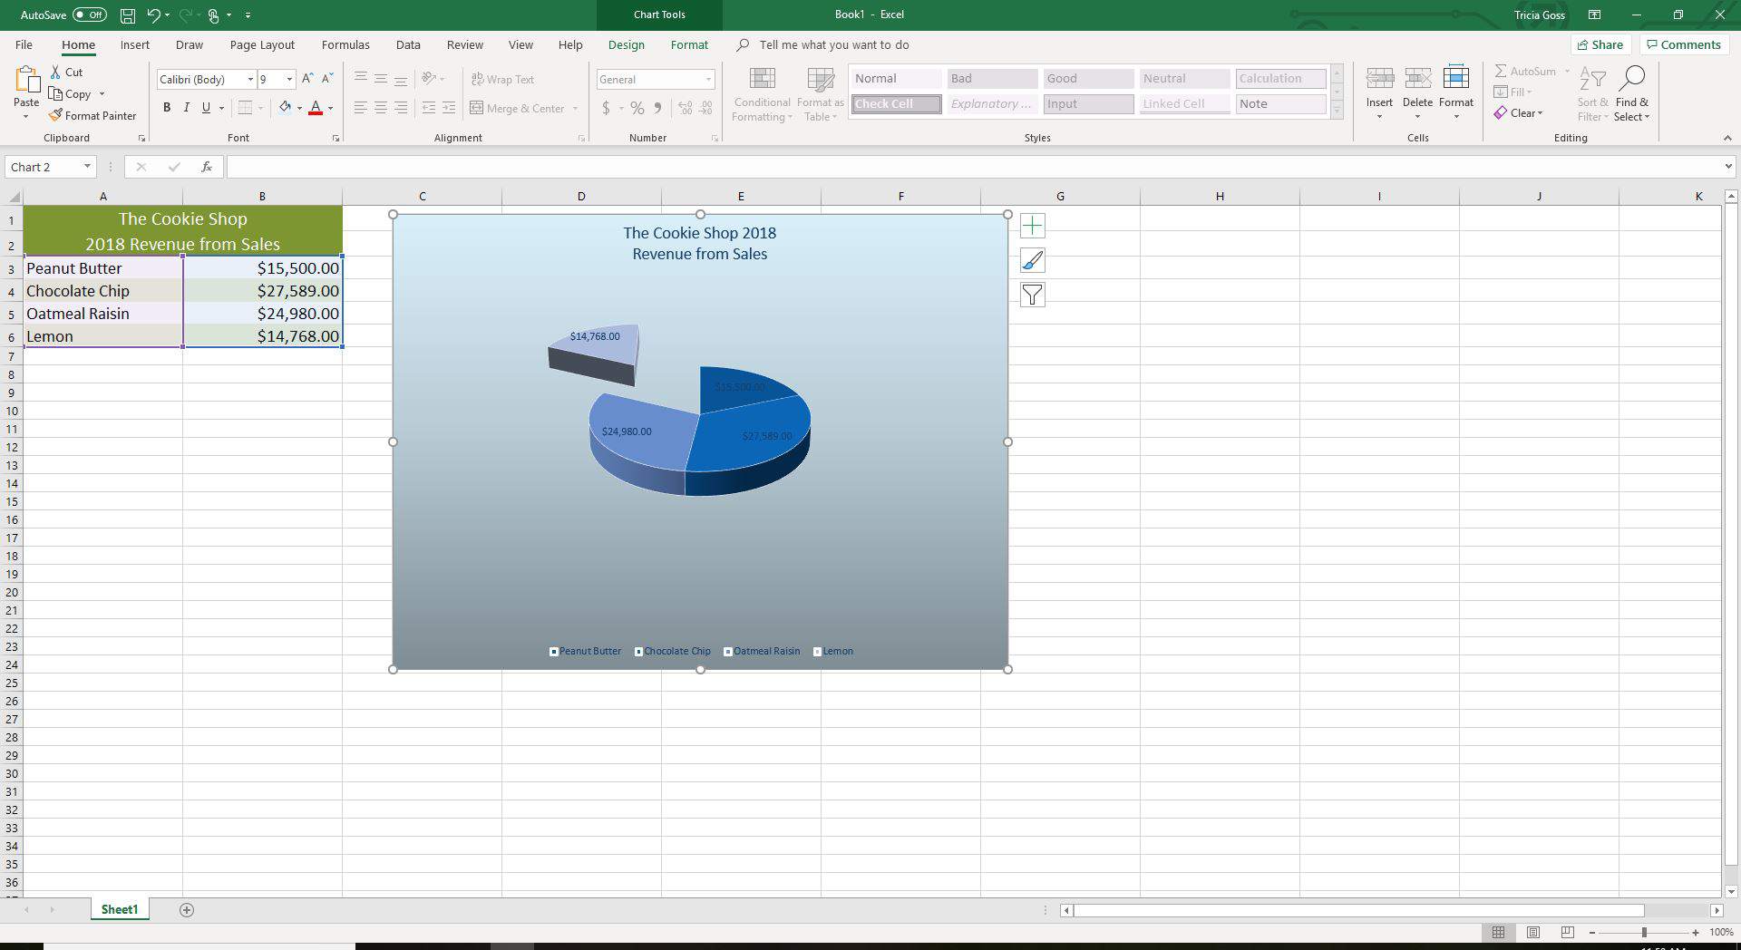Click Chart Elements plus button

(1032, 226)
